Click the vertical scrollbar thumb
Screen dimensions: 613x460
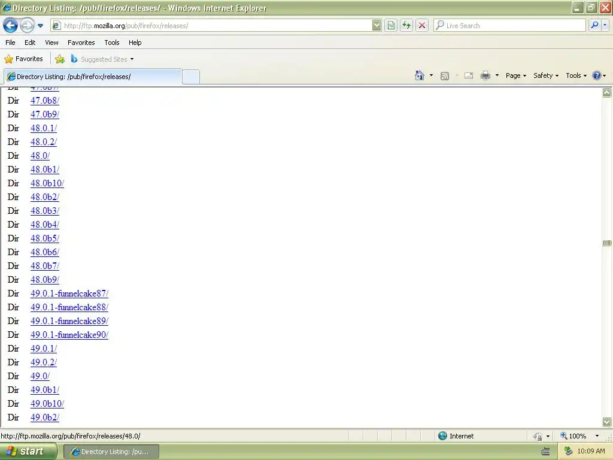pos(607,243)
